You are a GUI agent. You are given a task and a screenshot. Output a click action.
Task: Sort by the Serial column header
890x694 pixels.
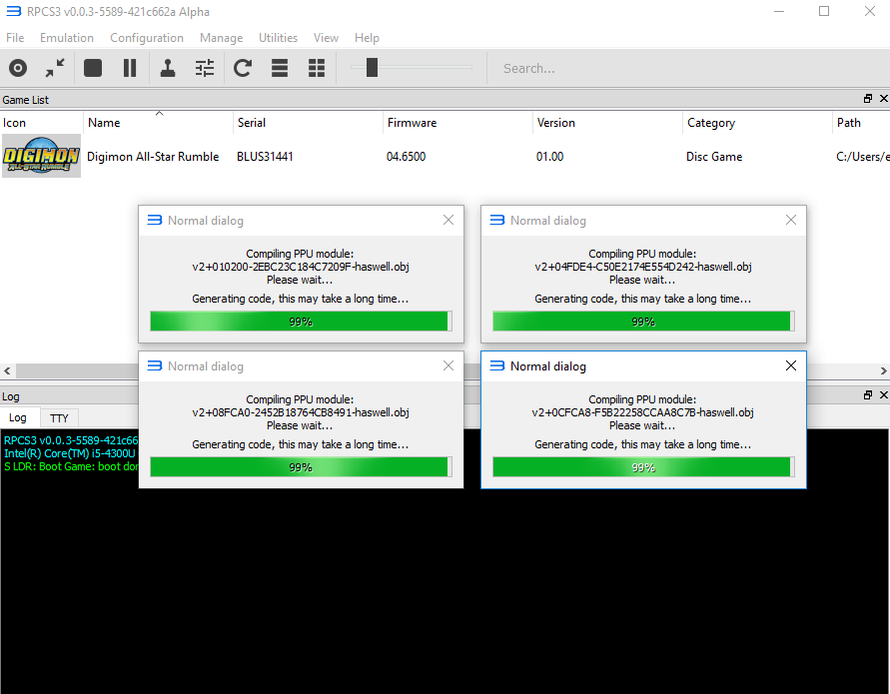[x=309, y=123]
